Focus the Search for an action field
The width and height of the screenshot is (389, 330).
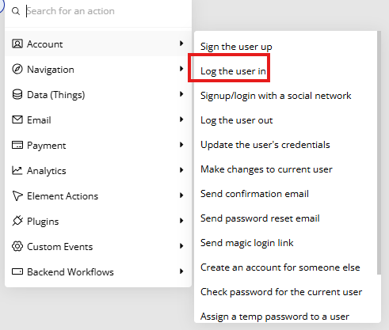pos(109,11)
